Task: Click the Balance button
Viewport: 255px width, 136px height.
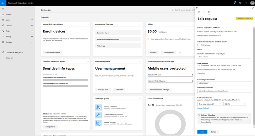Action: 153,52
